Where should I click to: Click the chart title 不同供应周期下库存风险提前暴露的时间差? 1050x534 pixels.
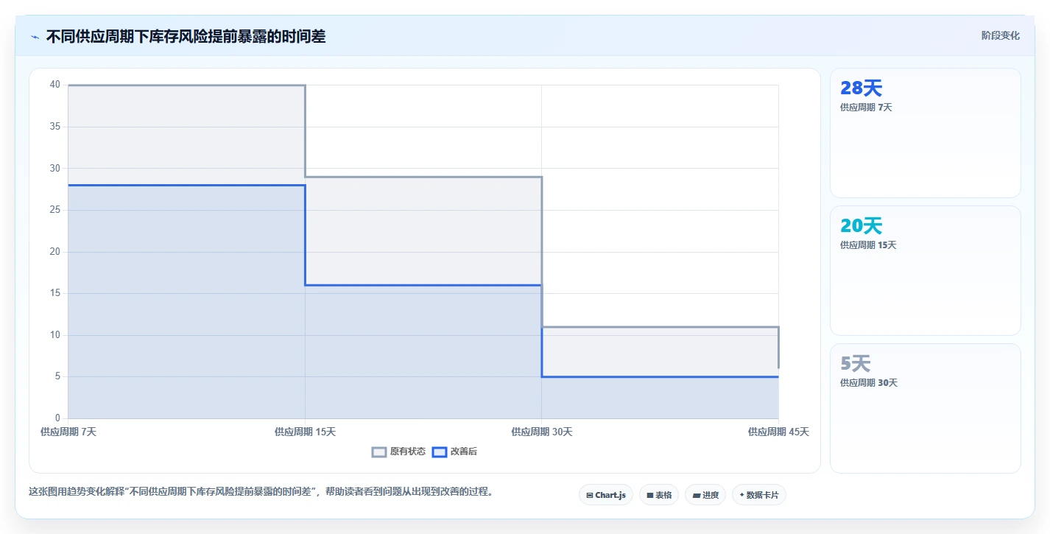(x=186, y=36)
